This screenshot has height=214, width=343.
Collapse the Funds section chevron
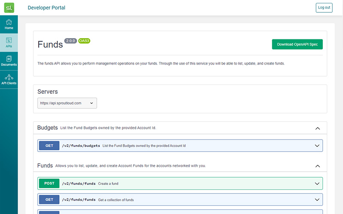(317, 166)
